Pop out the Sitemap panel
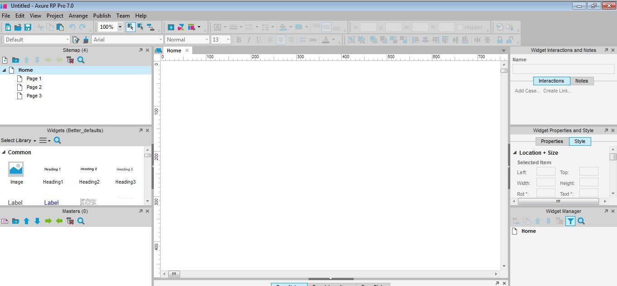617x286 pixels. (141, 50)
